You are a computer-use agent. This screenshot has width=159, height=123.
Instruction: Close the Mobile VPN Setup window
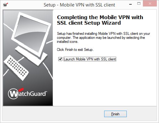[x=150, y=4]
